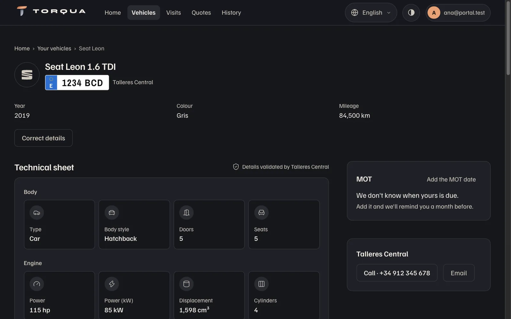Click the mileage value 84,500 km
The image size is (511, 319).
[x=355, y=115]
